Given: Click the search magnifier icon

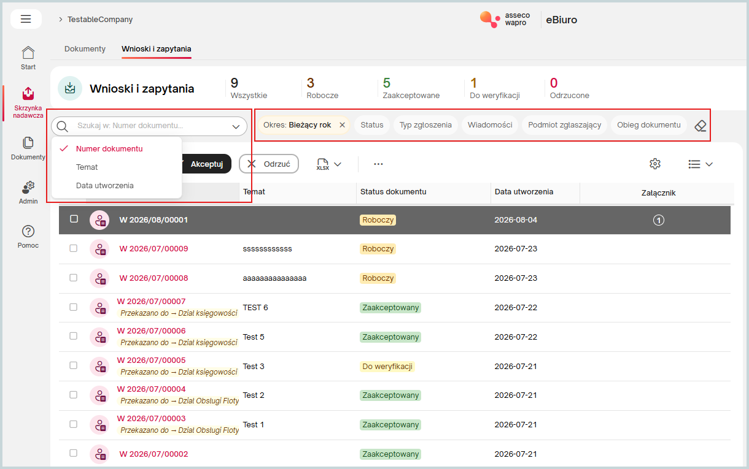Looking at the screenshot, I should [63, 126].
